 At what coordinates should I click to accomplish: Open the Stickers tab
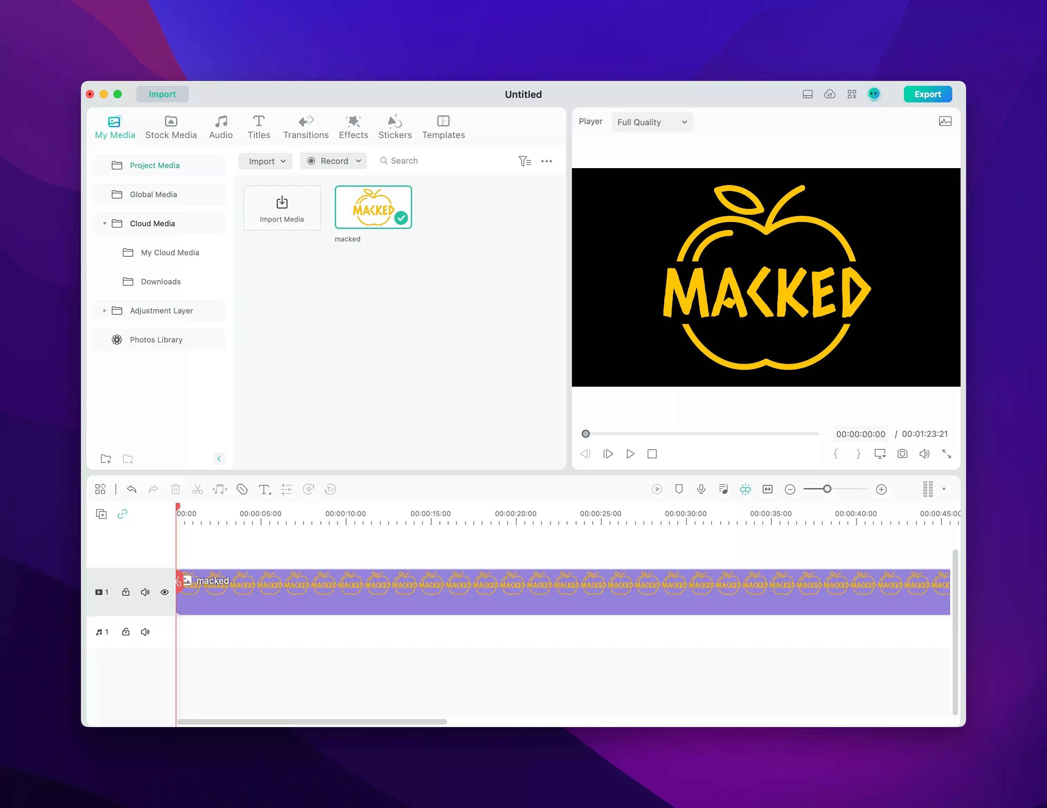(x=395, y=127)
